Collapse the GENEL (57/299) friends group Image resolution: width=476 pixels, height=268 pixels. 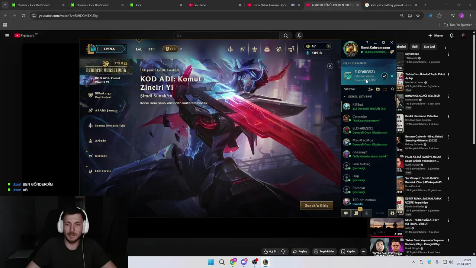344,96
